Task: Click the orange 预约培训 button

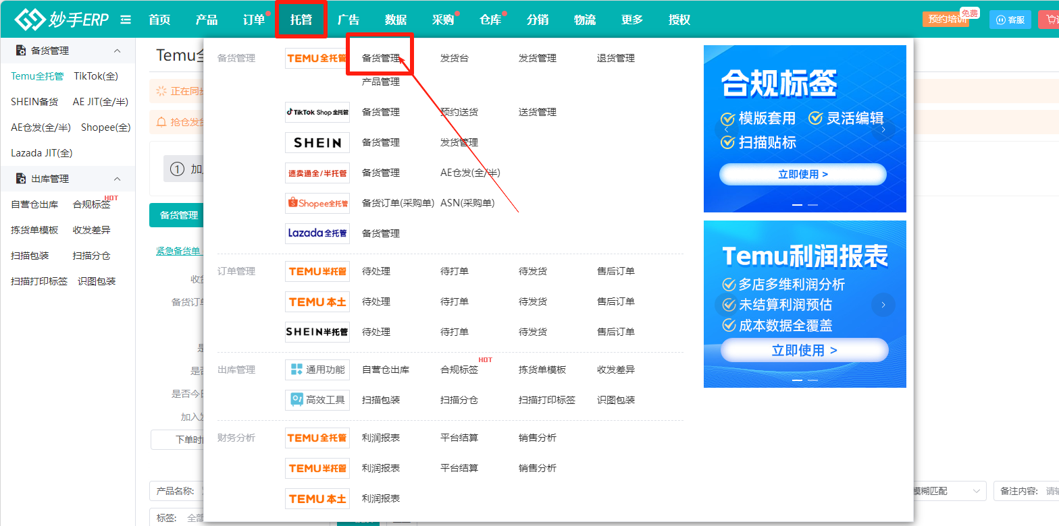Action: click(x=946, y=20)
